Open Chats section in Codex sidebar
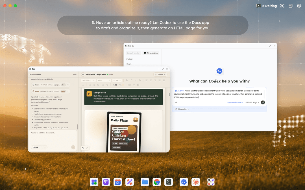This screenshot has height=190, width=305. (x=129, y=64)
